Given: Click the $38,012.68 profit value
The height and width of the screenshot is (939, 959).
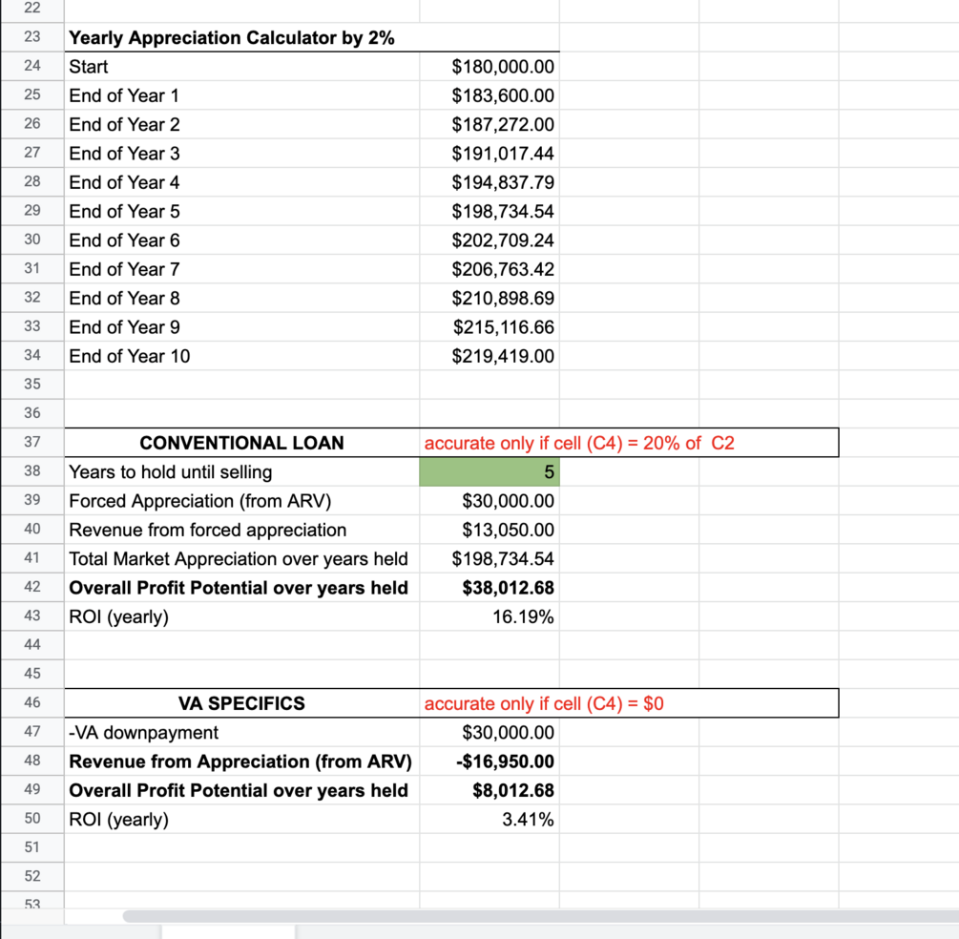Looking at the screenshot, I should point(490,588).
